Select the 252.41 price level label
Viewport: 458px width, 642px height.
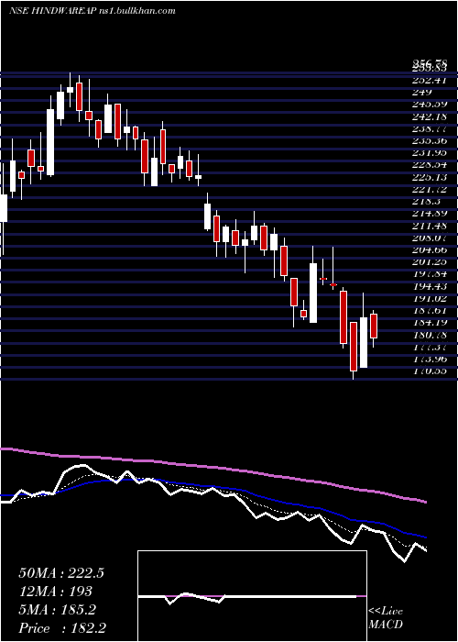pos(429,81)
